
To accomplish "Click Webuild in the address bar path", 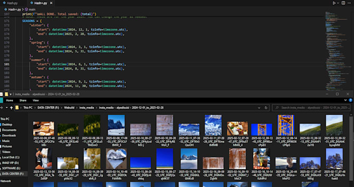I will coord(69,108).
